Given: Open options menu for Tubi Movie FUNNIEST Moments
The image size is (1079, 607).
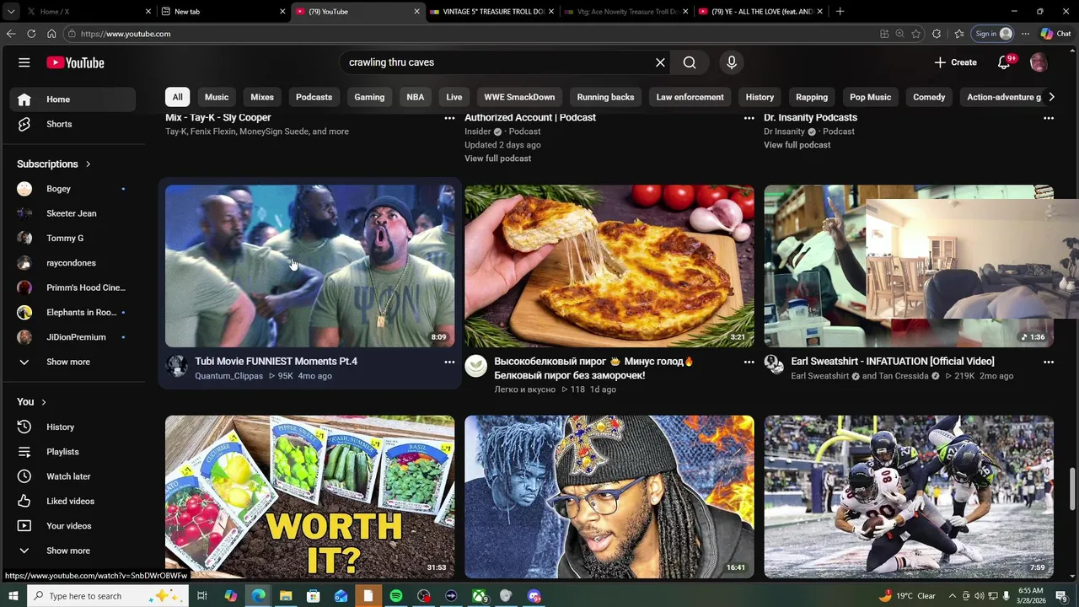Looking at the screenshot, I should pyautogui.click(x=449, y=362).
